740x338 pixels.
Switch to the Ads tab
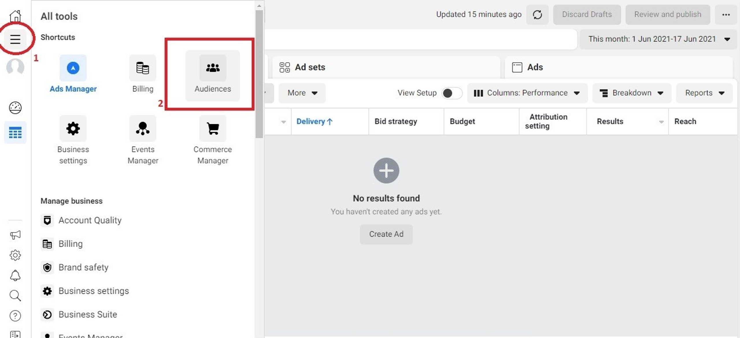(535, 67)
